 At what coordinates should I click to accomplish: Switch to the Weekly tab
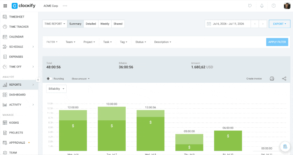pos(105,24)
